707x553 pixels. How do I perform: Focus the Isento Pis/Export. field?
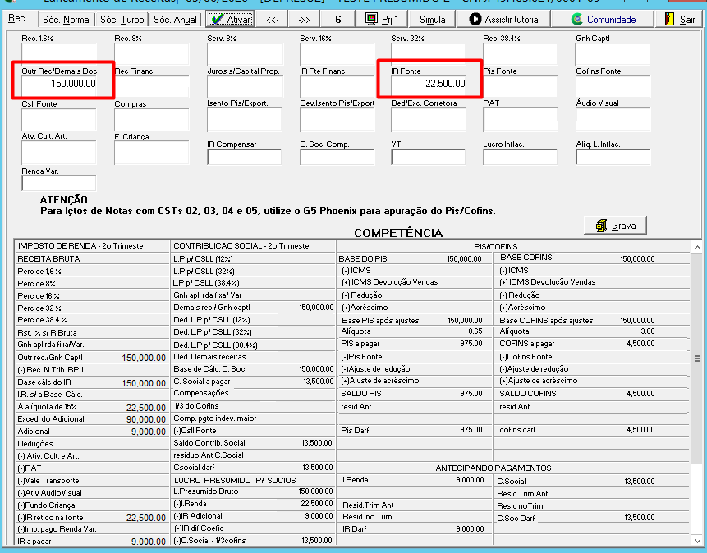(x=245, y=119)
